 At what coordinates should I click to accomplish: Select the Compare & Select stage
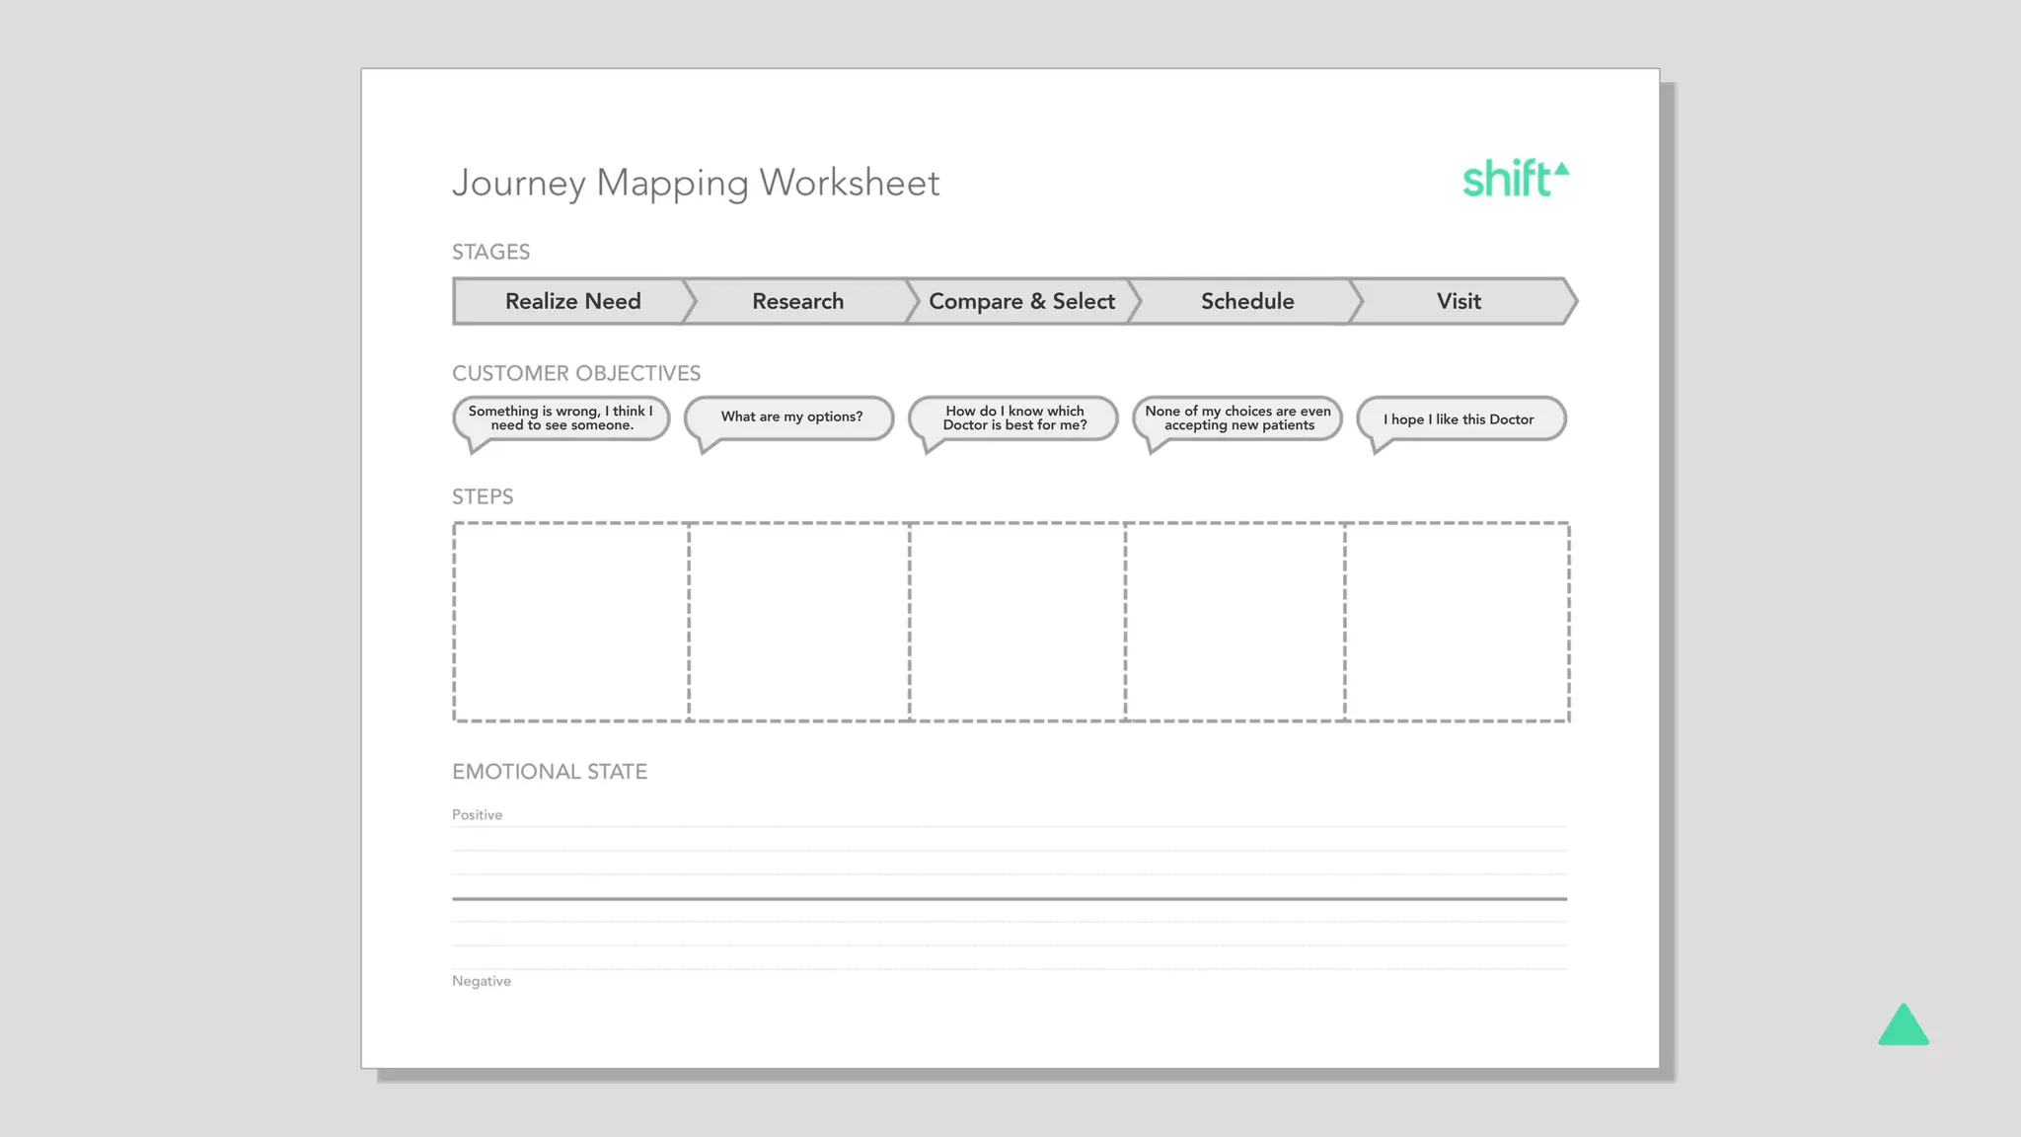pyautogui.click(x=1021, y=301)
